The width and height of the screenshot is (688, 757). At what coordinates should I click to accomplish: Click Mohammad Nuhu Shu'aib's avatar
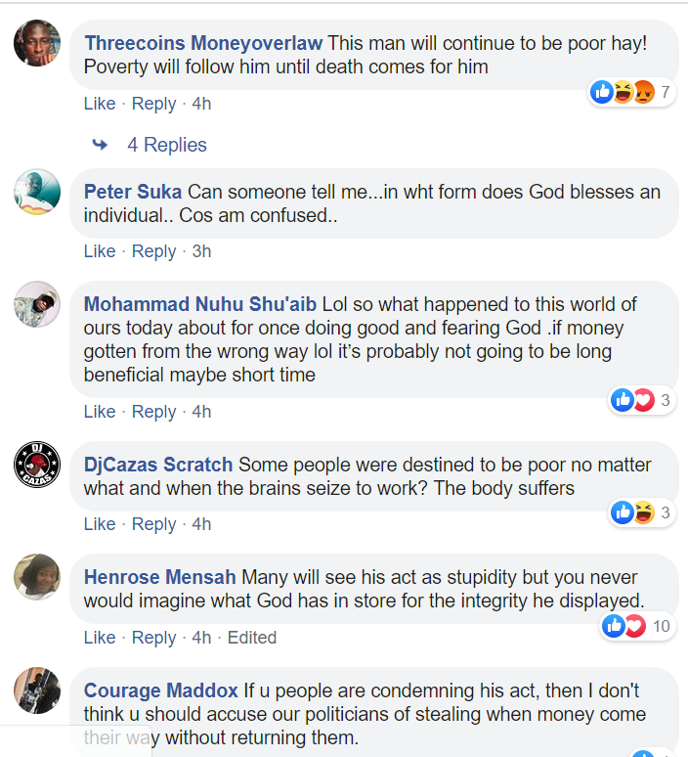pos(37,304)
